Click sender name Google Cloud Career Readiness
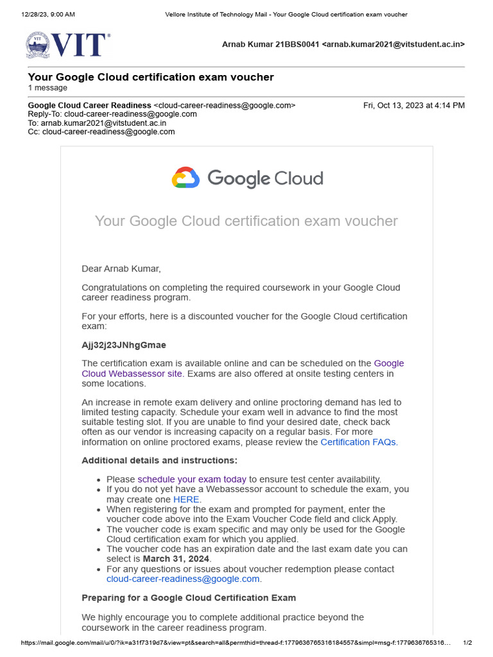The width and height of the screenshot is (493, 657). (x=89, y=105)
